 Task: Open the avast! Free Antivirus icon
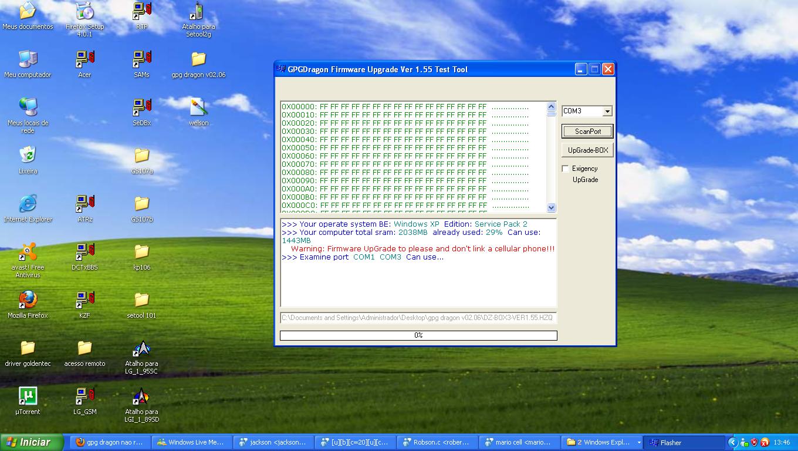click(x=28, y=252)
